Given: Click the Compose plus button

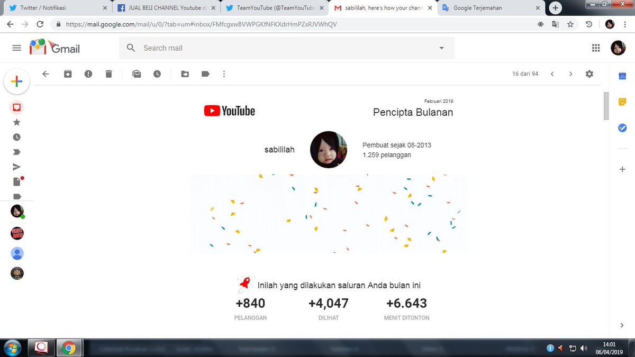Looking at the screenshot, I should point(16,81).
